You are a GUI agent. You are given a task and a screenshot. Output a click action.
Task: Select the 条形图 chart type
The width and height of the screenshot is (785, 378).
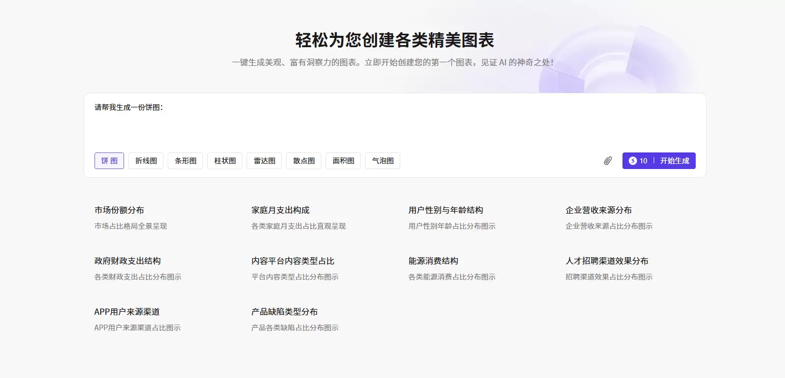pos(185,161)
